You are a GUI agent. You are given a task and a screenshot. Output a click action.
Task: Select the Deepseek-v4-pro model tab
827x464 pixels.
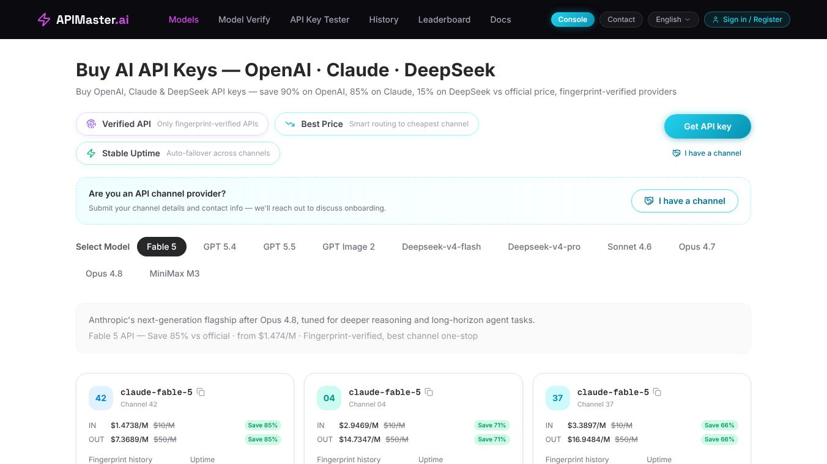(544, 247)
